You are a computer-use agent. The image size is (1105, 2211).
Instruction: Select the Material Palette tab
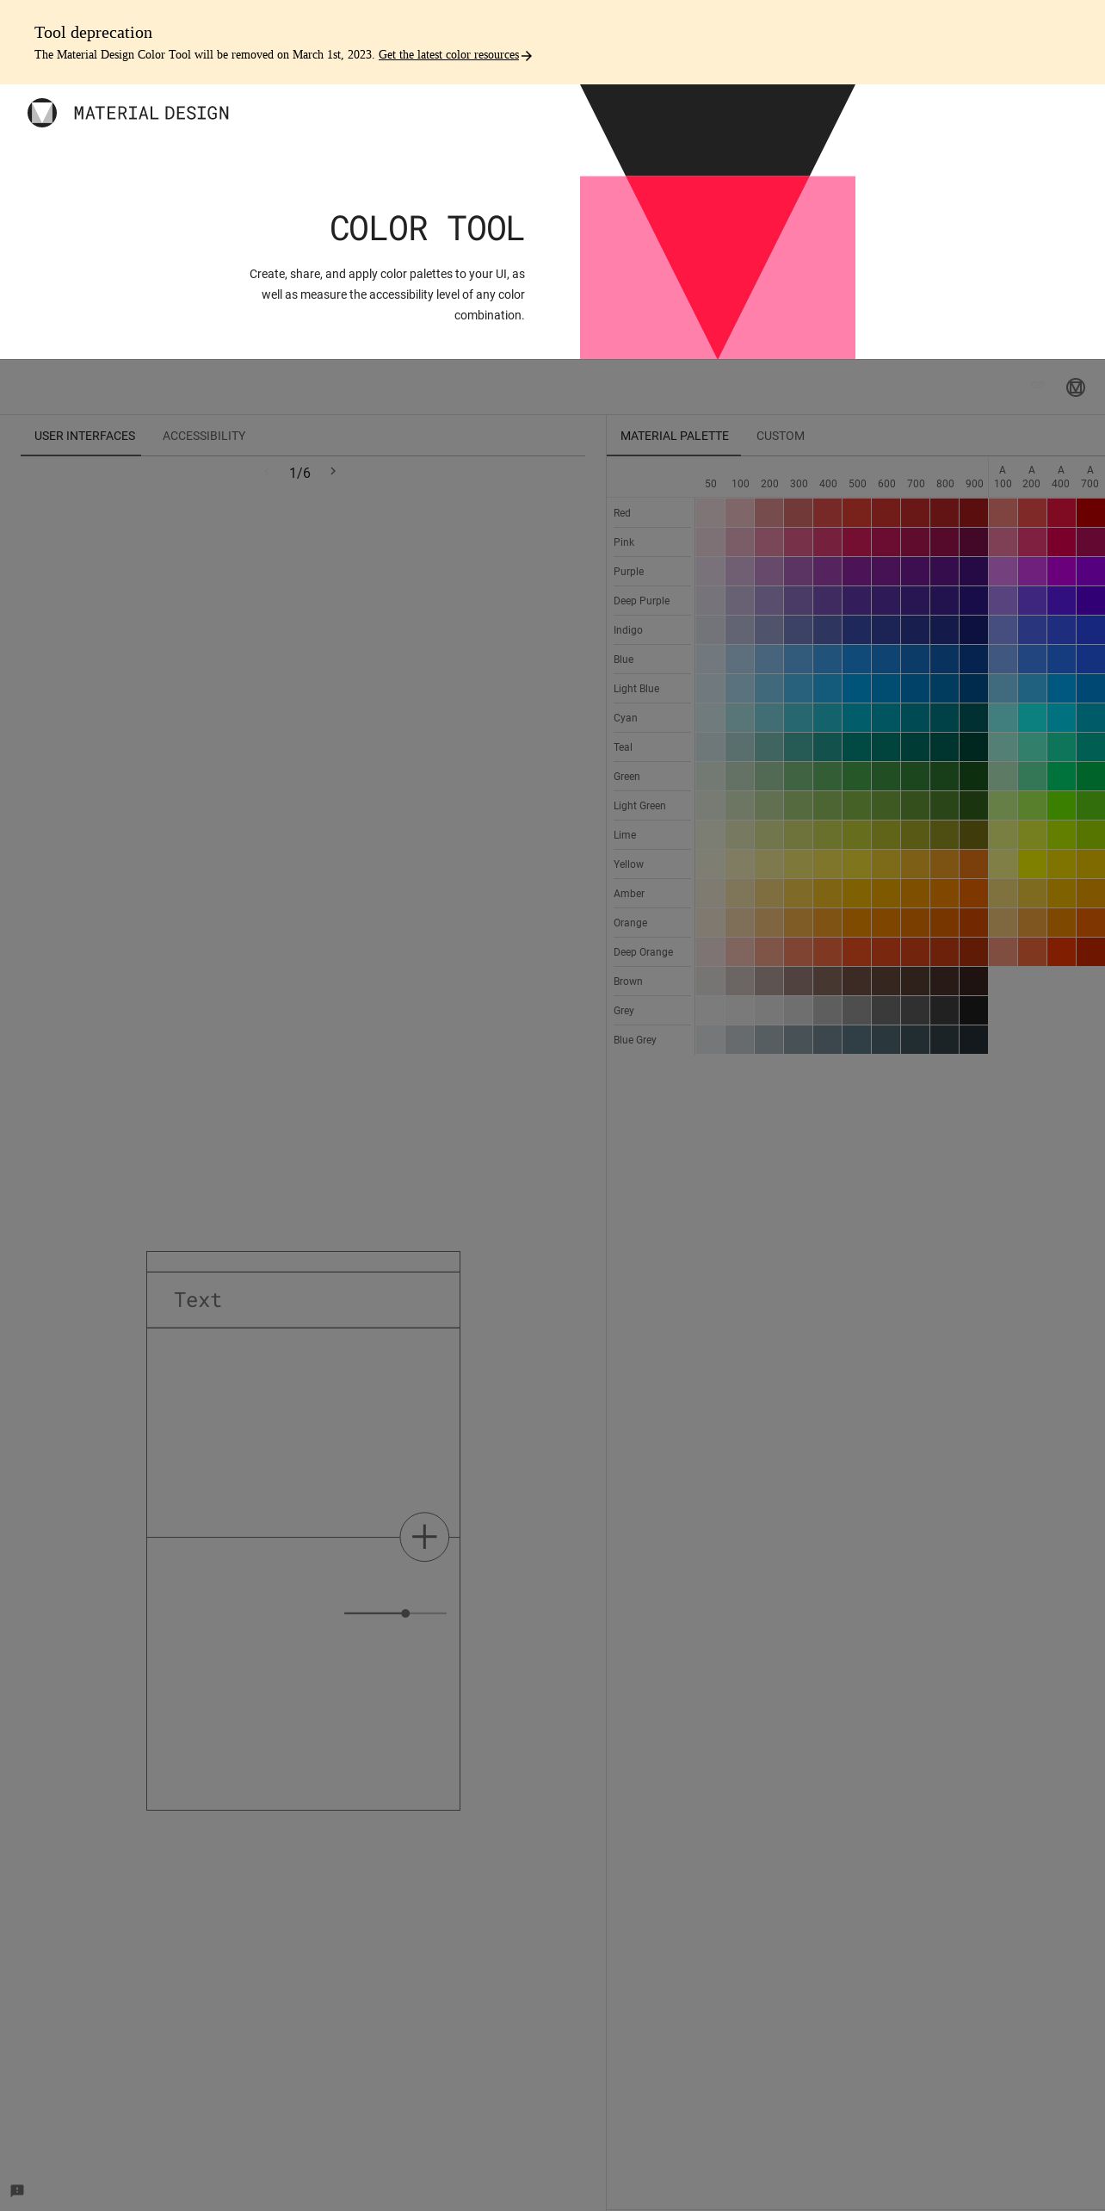(x=674, y=436)
